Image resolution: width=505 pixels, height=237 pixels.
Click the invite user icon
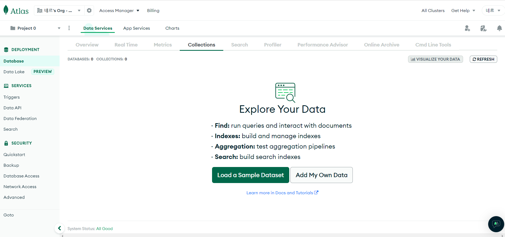pyautogui.click(x=467, y=28)
